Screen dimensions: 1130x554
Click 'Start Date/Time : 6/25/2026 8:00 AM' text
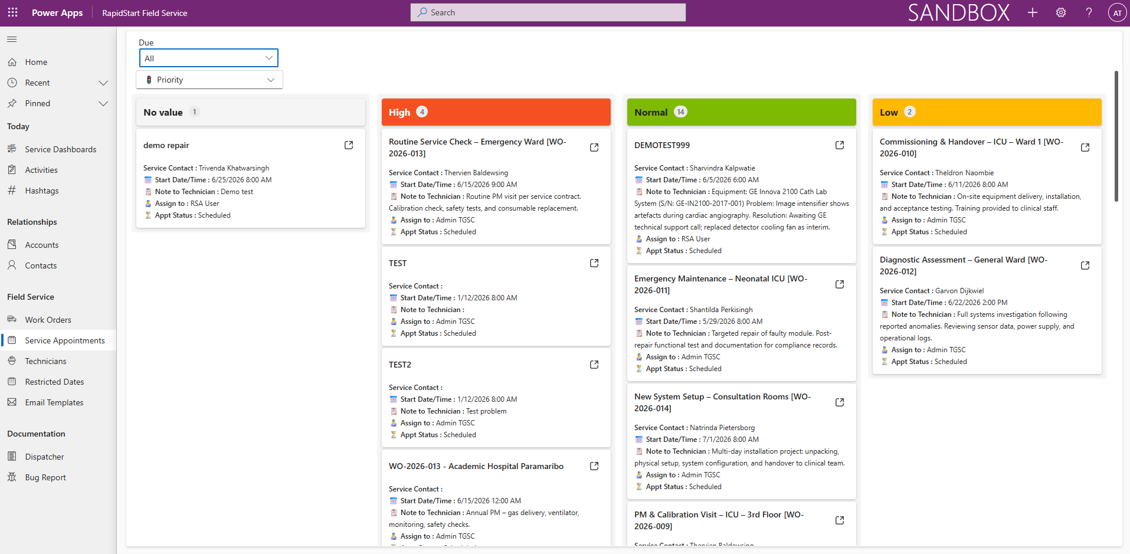point(213,180)
